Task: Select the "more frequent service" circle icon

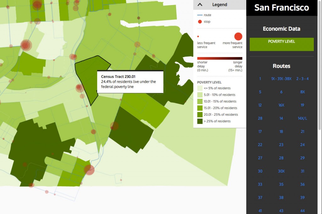Action: pos(238,36)
